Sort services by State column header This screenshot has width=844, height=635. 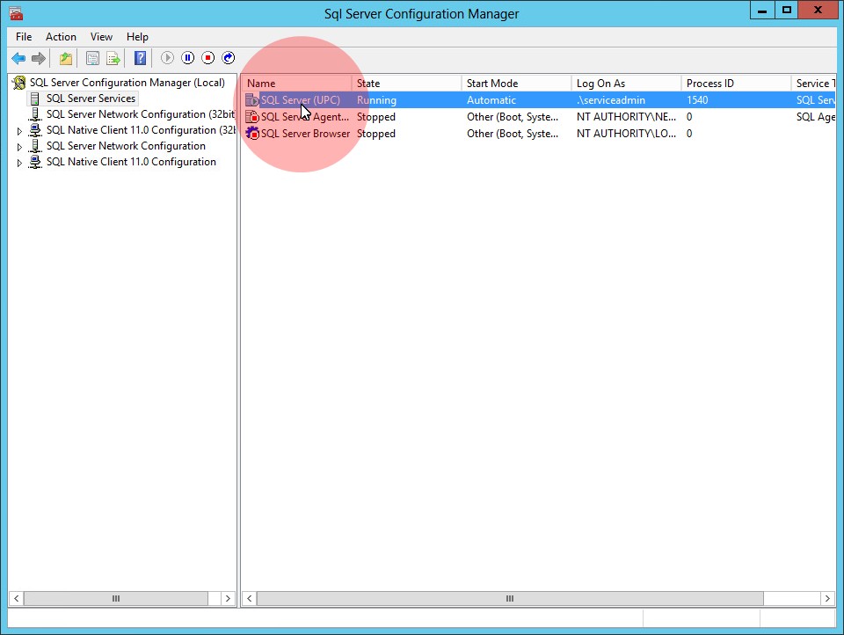pos(405,84)
